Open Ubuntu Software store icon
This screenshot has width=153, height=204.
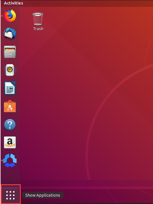point(10,106)
